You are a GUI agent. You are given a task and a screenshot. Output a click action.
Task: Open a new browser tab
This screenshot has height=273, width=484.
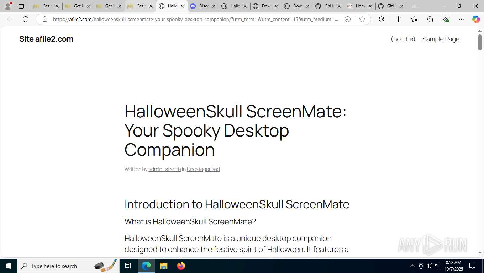click(x=415, y=6)
